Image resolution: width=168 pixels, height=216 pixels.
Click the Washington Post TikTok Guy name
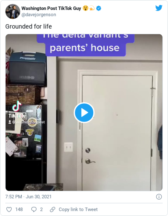tap(51, 9)
